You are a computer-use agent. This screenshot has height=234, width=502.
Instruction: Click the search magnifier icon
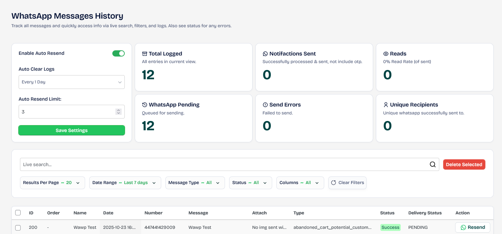coord(433,165)
